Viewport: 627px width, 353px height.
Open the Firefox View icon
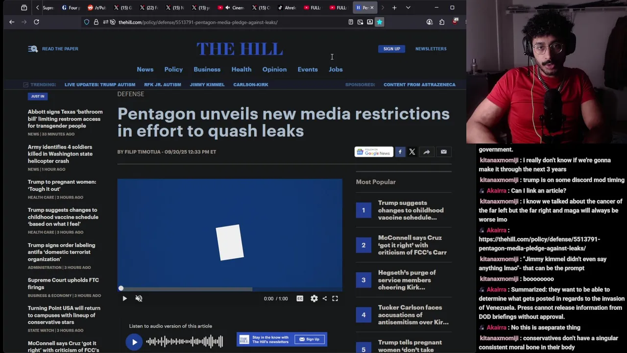point(24,7)
